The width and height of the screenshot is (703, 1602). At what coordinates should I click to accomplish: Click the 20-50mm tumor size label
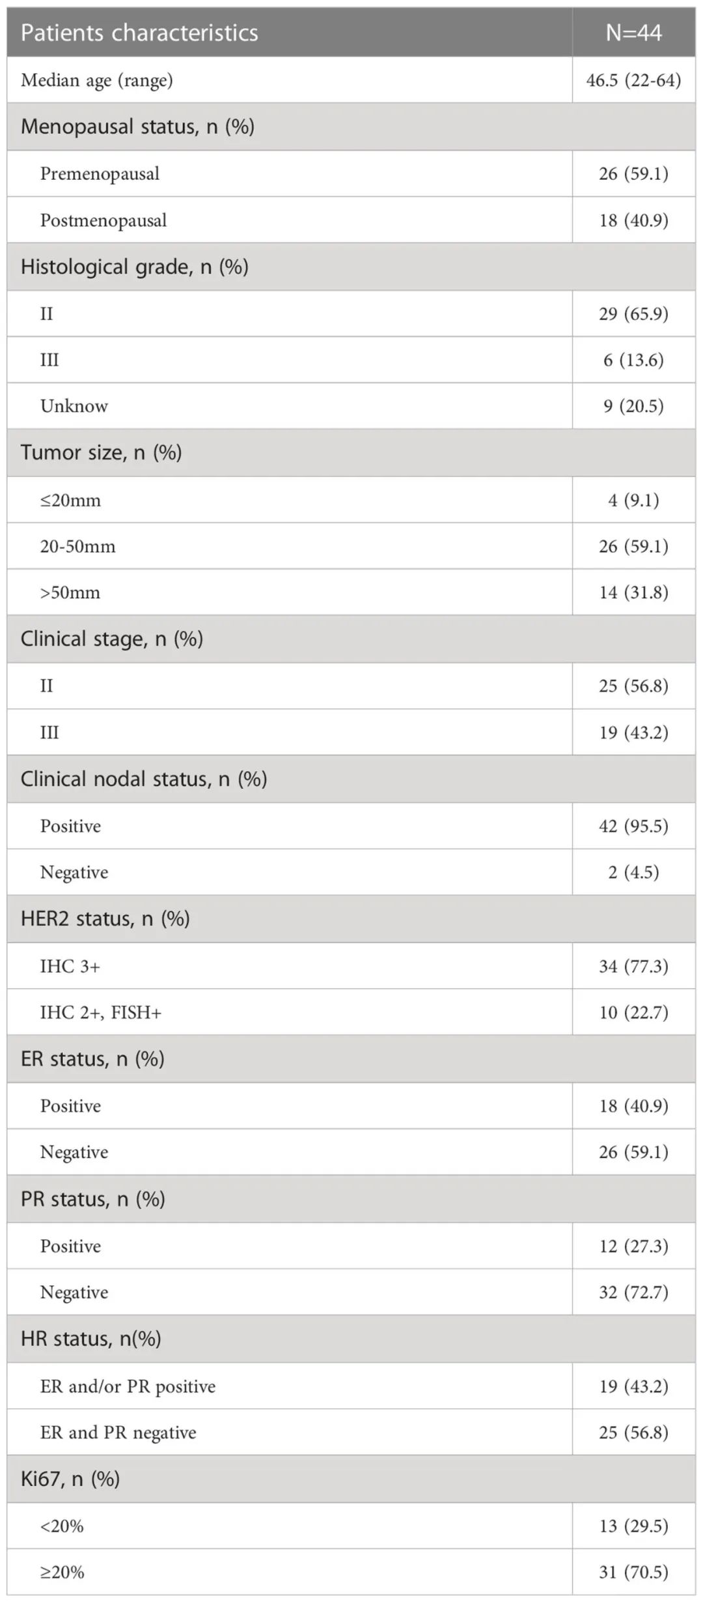77,546
